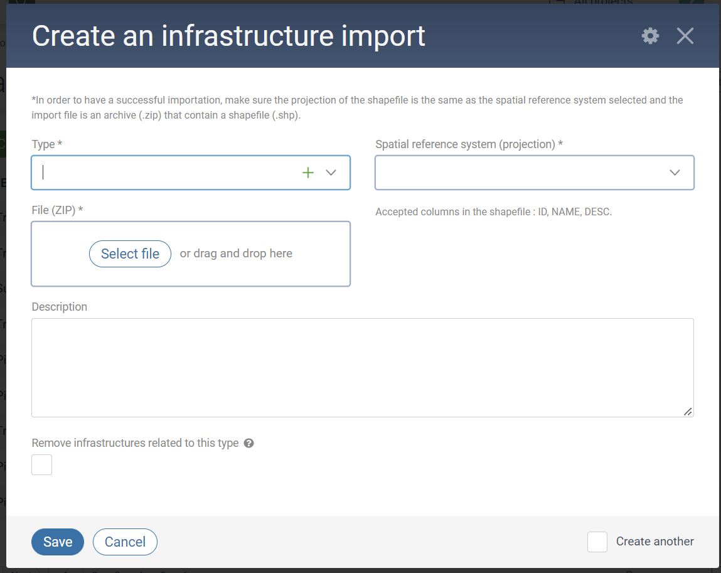Click the 'or drag and drop here' area
This screenshot has width=721, height=573.
point(236,254)
